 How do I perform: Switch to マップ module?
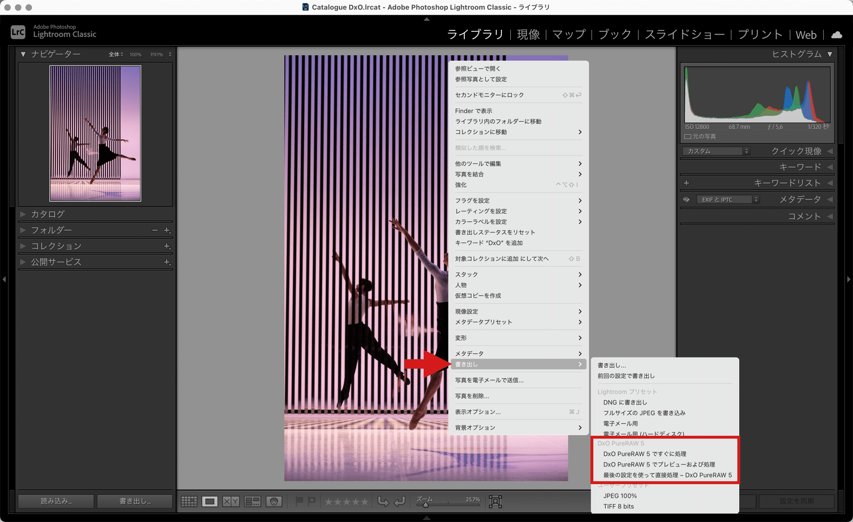(x=569, y=35)
